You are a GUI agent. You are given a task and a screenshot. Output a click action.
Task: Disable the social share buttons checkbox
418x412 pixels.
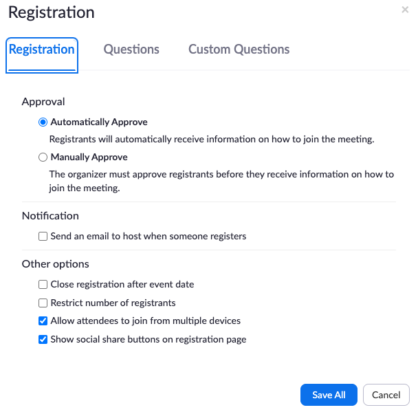43,340
